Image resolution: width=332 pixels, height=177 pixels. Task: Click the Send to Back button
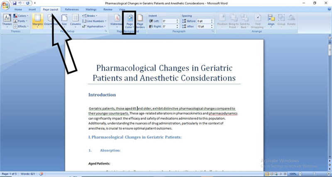pyautogui.click(x=244, y=21)
